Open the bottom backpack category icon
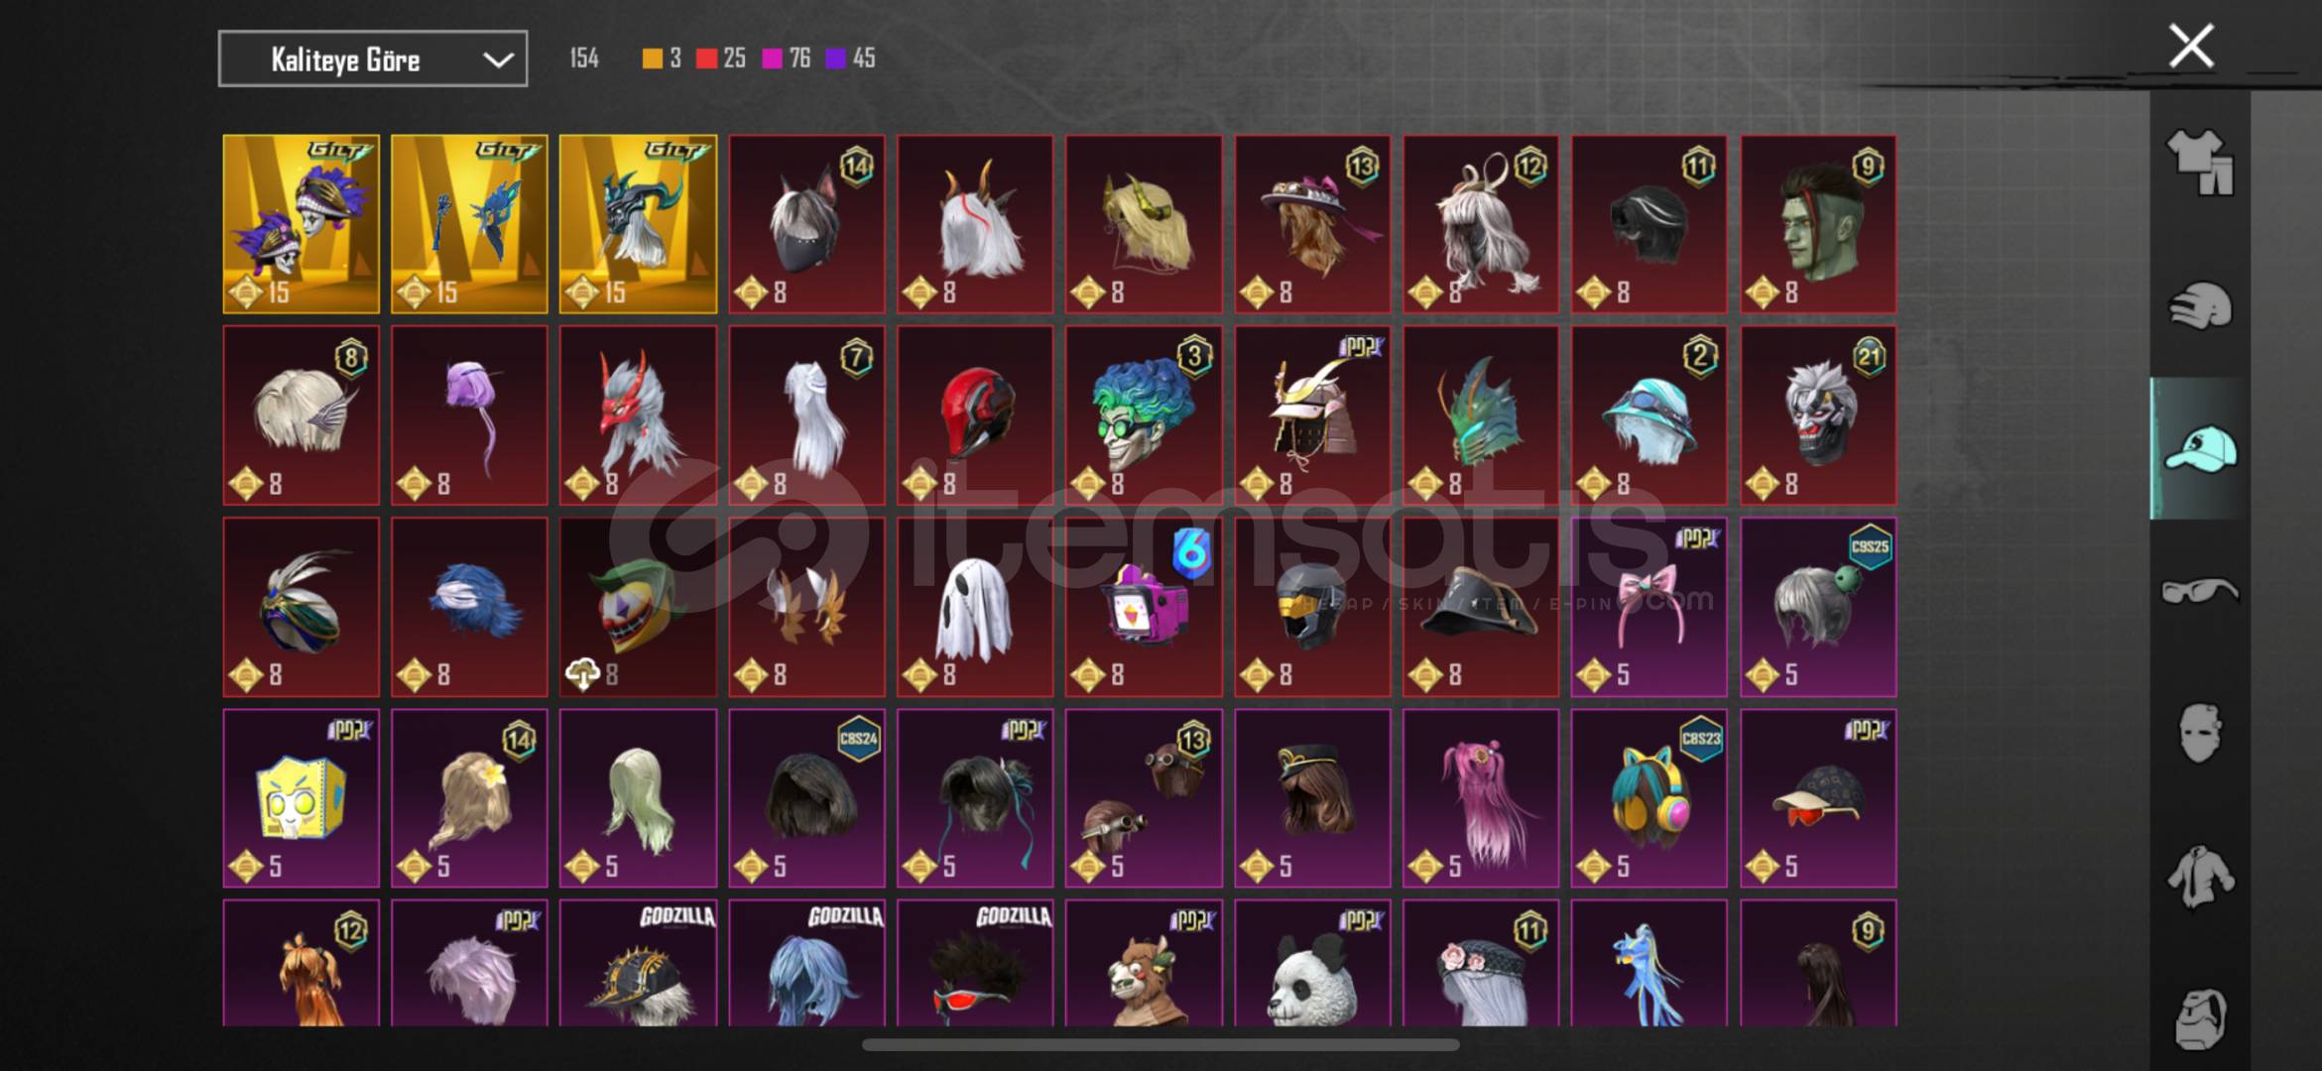 click(x=2199, y=1018)
